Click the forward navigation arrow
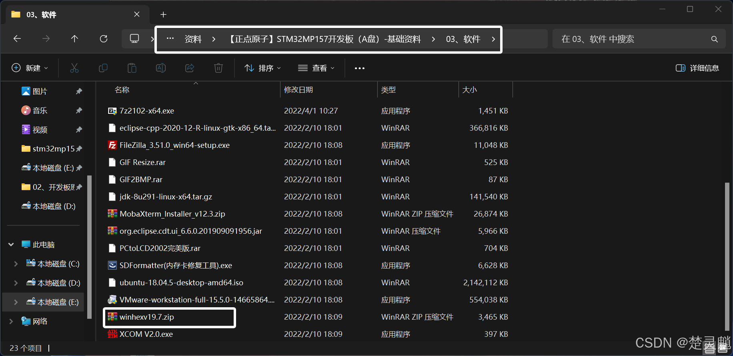733x356 pixels. tap(46, 39)
